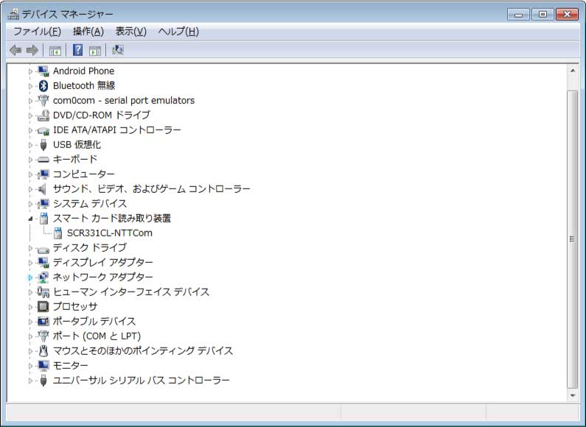Click the Back arrow toolbar icon

coord(15,50)
